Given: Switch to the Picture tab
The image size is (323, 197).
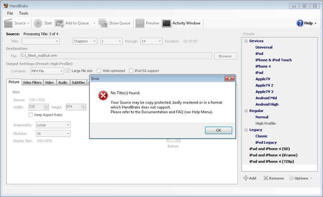Looking at the screenshot, I should 14,82.
